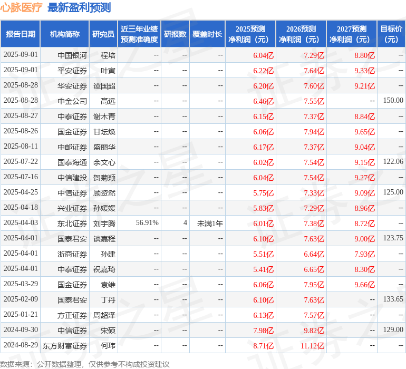This screenshot has width=406, height=369.
Task: Select institution 兴业证券
Action: 72,208
